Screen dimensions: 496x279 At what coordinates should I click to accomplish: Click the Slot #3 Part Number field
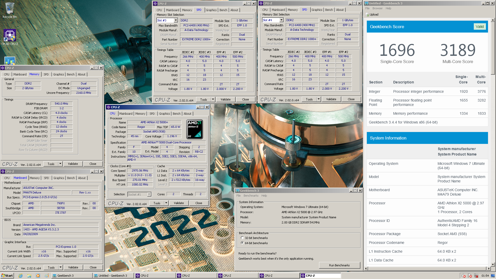pos(196,39)
